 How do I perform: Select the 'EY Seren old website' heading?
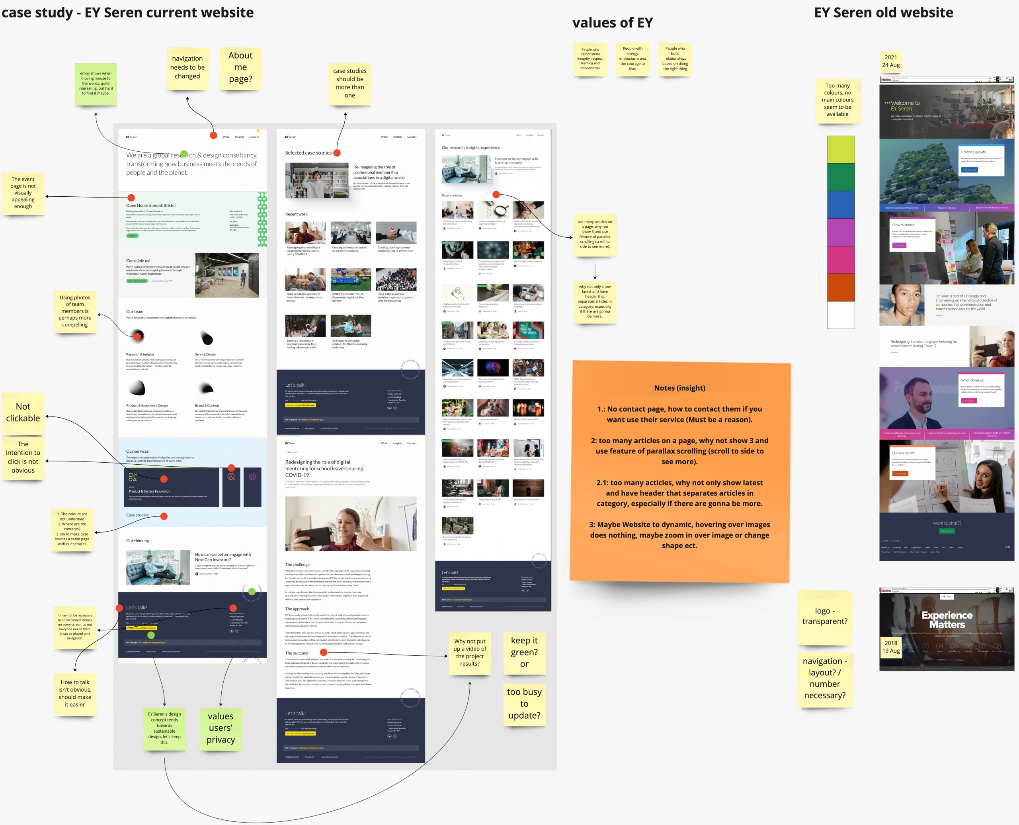(884, 12)
